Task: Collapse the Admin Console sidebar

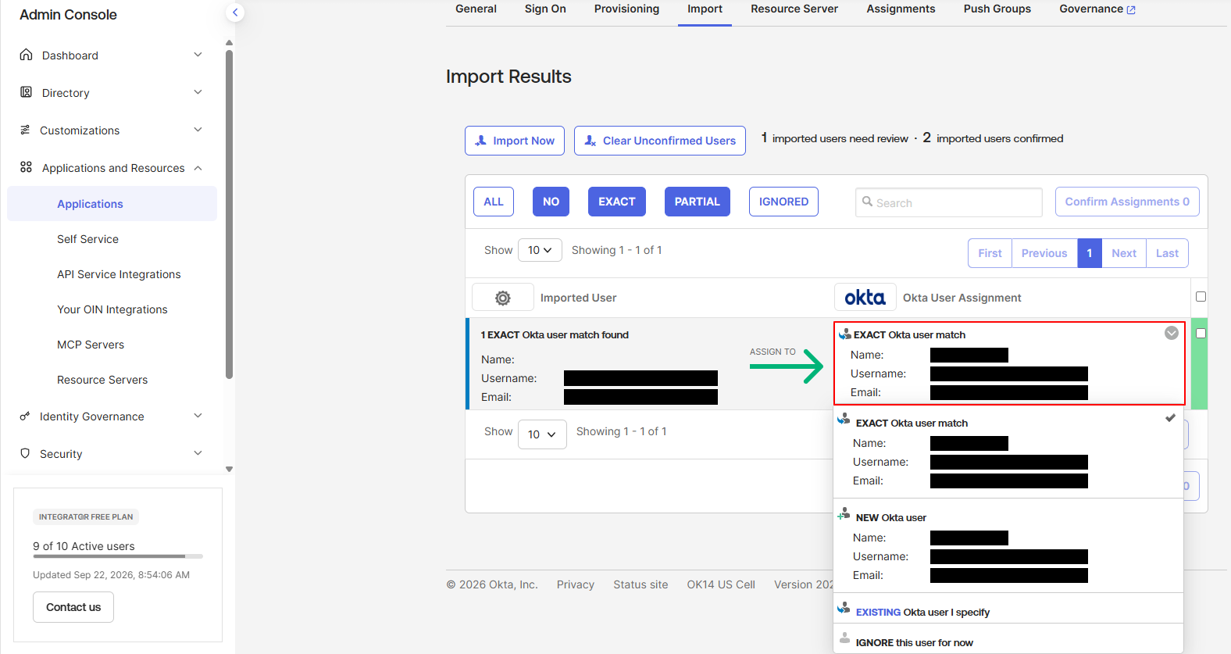Action: (x=235, y=13)
